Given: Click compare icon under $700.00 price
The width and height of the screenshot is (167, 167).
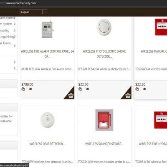Looking at the screenshot, I should [x=23, y=89].
